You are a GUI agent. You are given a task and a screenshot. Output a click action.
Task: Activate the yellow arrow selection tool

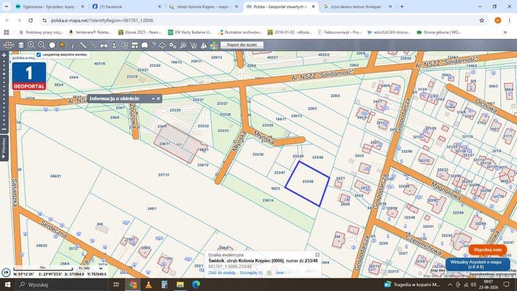click(62, 45)
